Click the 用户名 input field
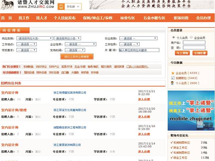Viewport: 215px width, 161px height. (194, 43)
